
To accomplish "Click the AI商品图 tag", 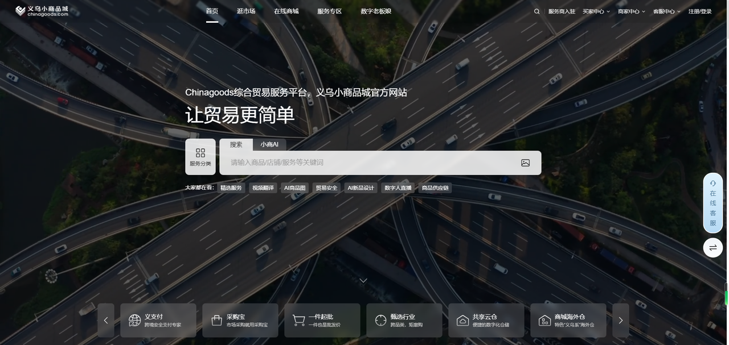I will (295, 188).
